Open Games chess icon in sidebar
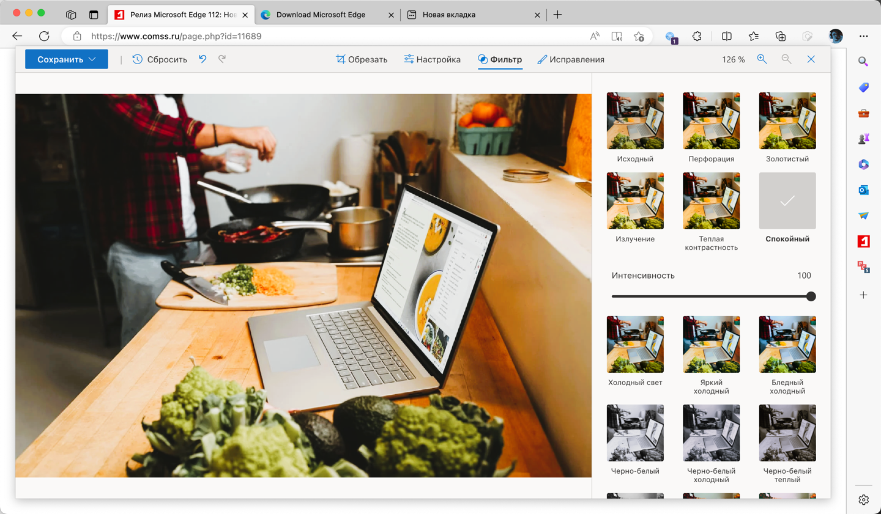881x514 pixels. coord(863,139)
